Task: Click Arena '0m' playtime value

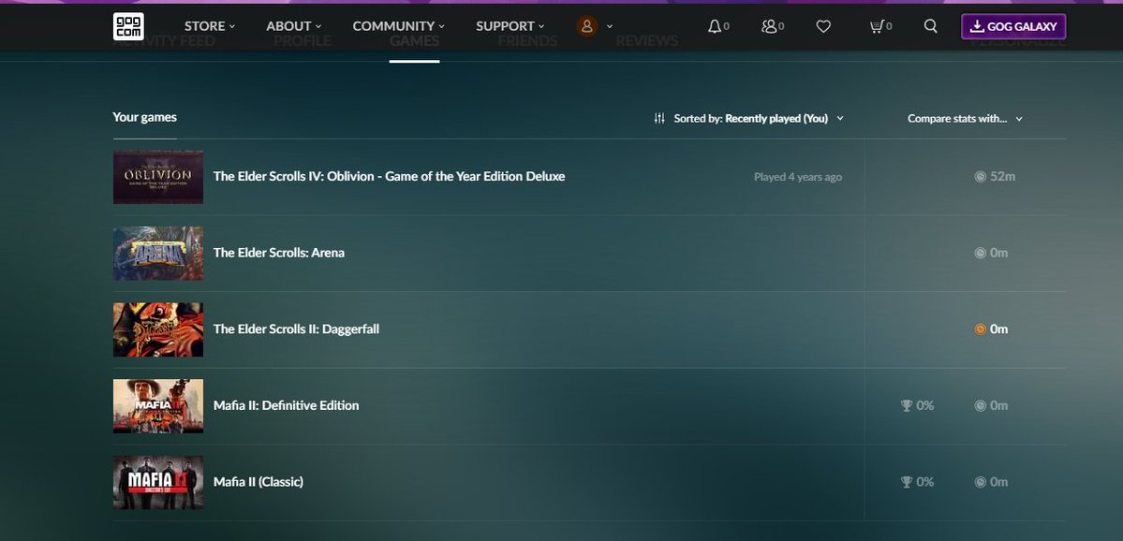Action: pyautogui.click(x=999, y=253)
